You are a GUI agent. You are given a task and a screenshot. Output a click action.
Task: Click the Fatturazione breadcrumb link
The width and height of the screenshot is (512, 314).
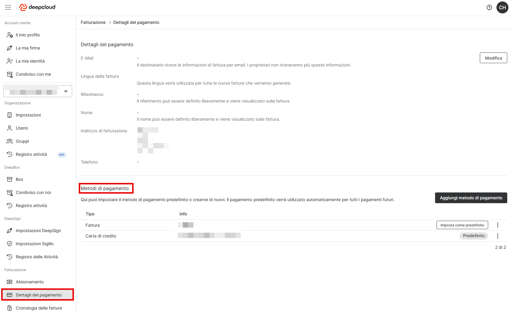93,22
